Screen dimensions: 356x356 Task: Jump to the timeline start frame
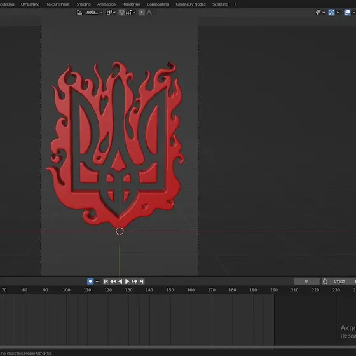click(x=106, y=281)
